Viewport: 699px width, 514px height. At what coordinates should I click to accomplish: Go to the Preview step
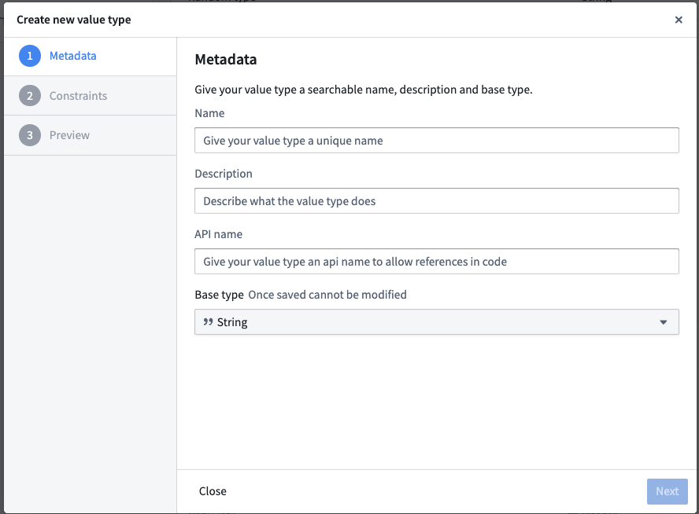90,135
